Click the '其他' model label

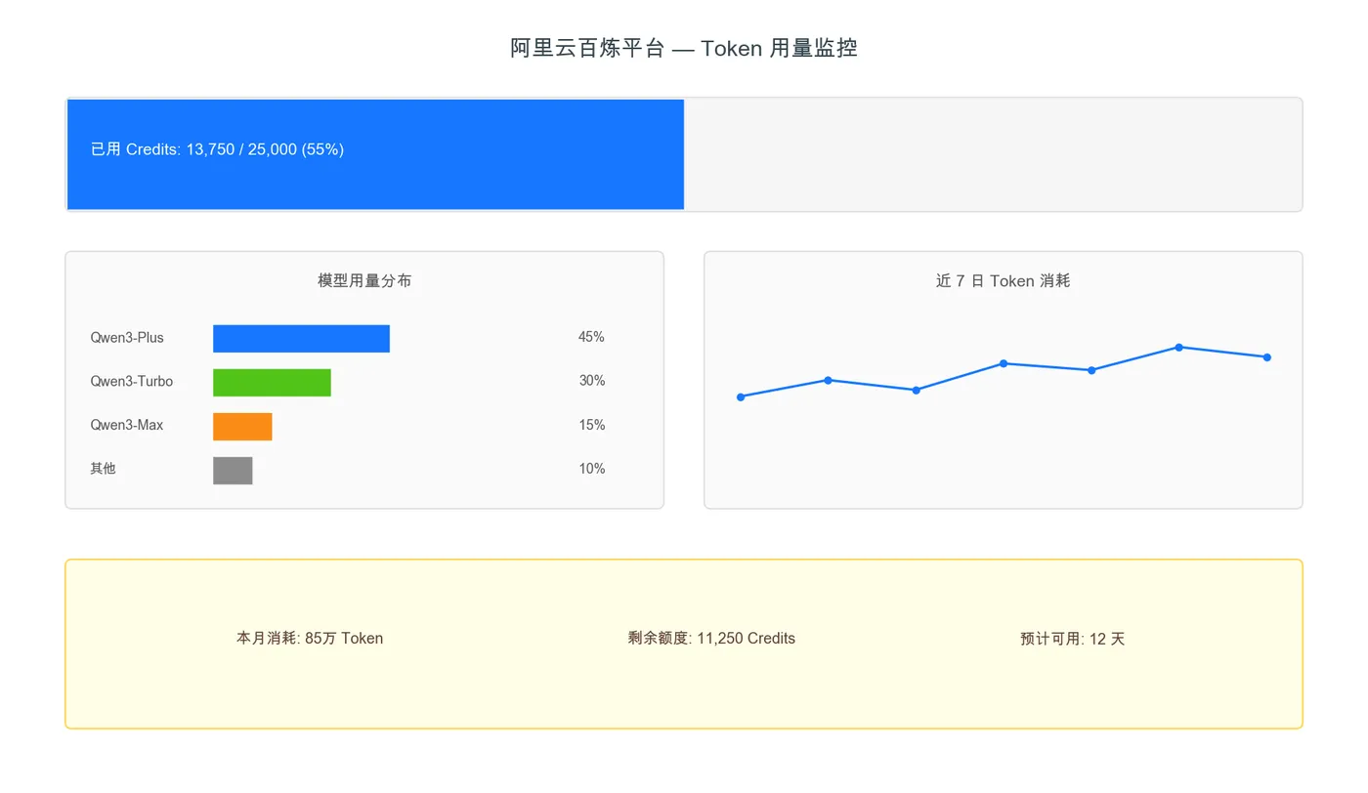point(103,469)
